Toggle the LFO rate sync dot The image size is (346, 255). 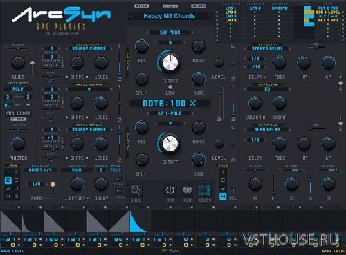tap(53, 185)
